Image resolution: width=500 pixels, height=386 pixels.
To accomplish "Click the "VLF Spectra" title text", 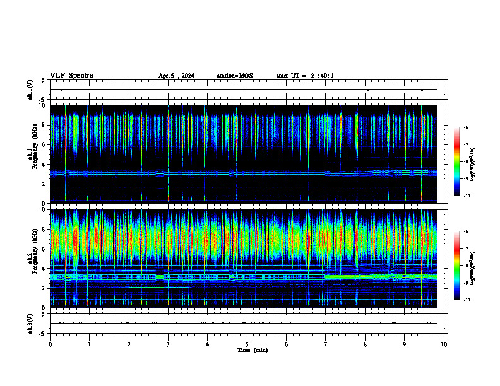I will point(71,76).
